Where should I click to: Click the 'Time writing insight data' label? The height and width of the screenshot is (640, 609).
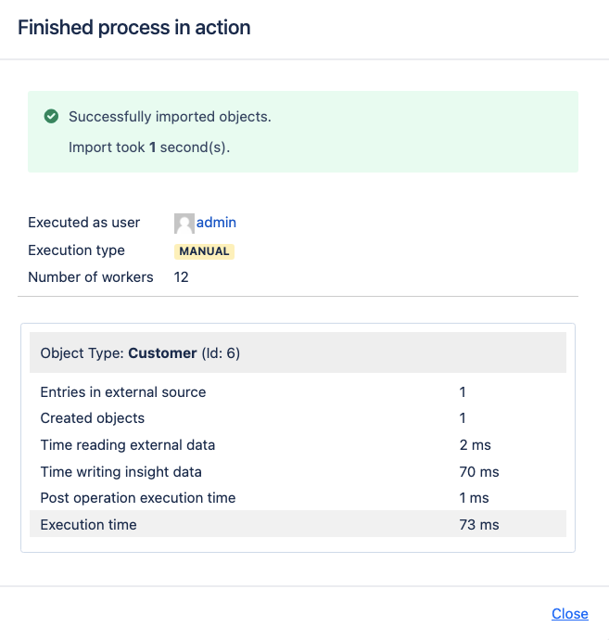point(121,471)
